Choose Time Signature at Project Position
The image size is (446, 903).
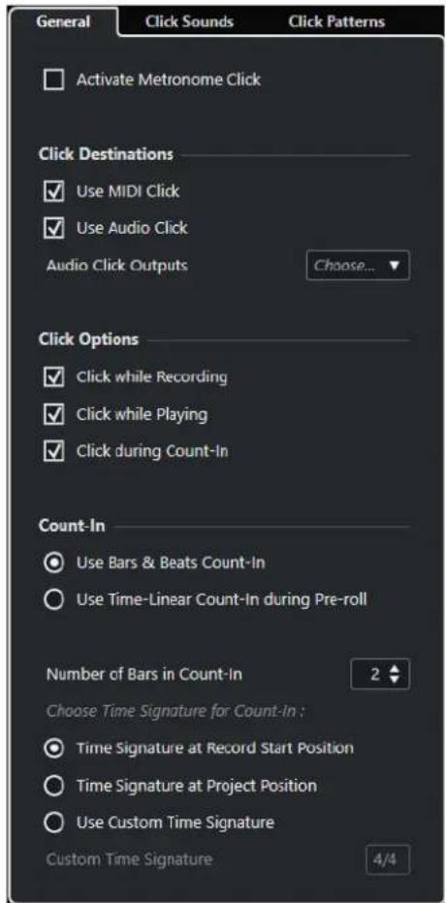coord(53,786)
